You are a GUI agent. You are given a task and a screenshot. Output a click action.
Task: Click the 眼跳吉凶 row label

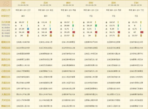(x=6, y=42)
